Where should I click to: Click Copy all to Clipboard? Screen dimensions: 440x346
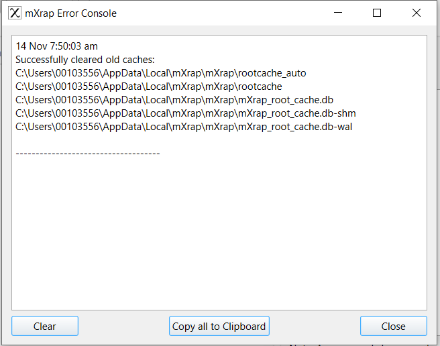219,327
